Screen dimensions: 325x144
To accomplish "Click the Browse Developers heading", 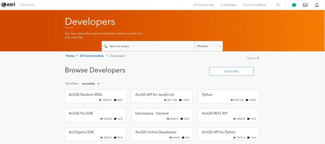I will pyautogui.click(x=95, y=70).
